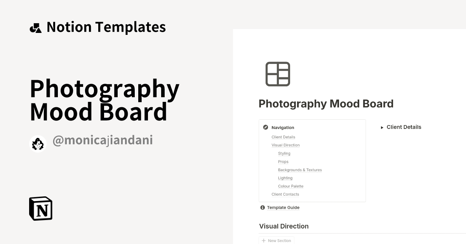The height and width of the screenshot is (244, 466).
Task: Open the Client Details link in Navigation
Action: pos(283,137)
